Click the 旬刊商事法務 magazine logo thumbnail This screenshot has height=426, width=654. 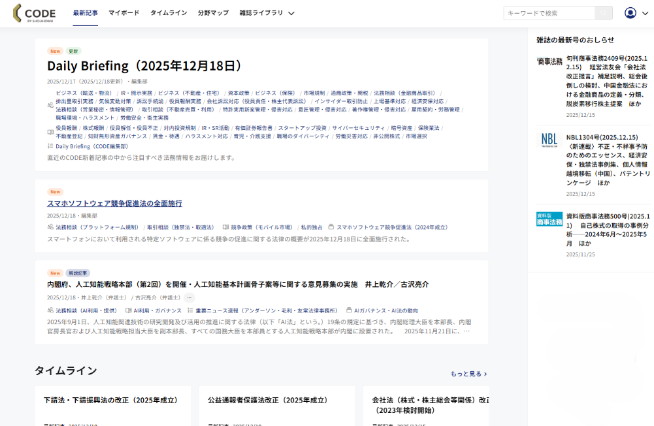[x=549, y=61]
